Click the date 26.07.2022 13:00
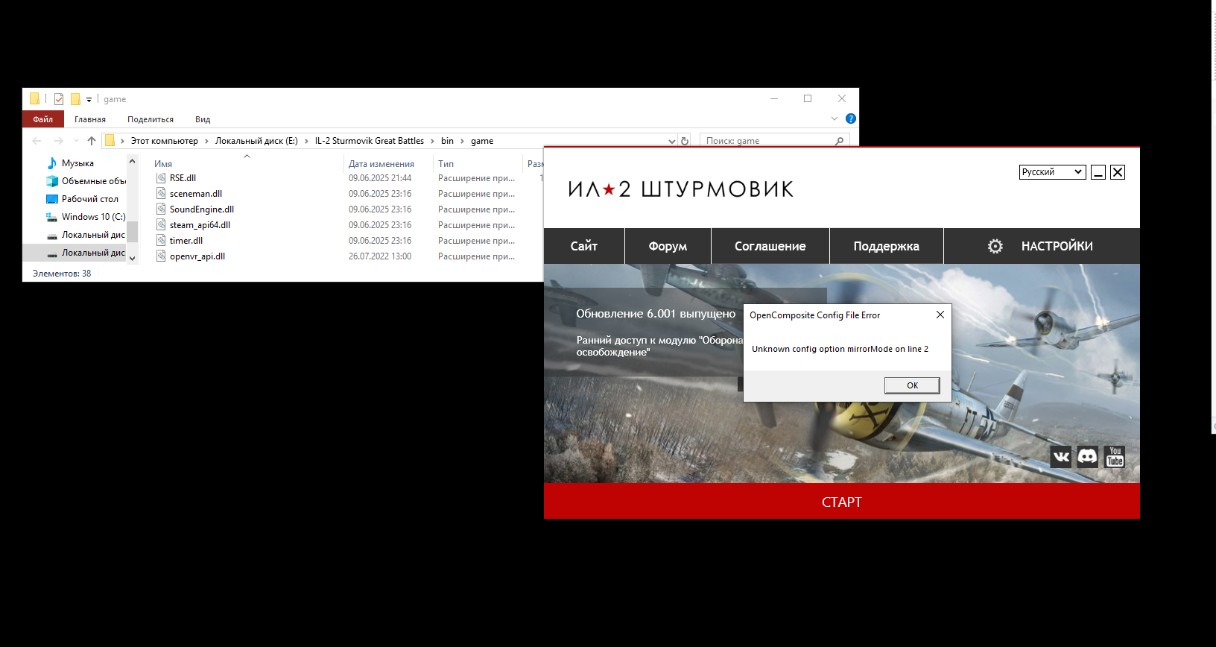 pyautogui.click(x=380, y=256)
